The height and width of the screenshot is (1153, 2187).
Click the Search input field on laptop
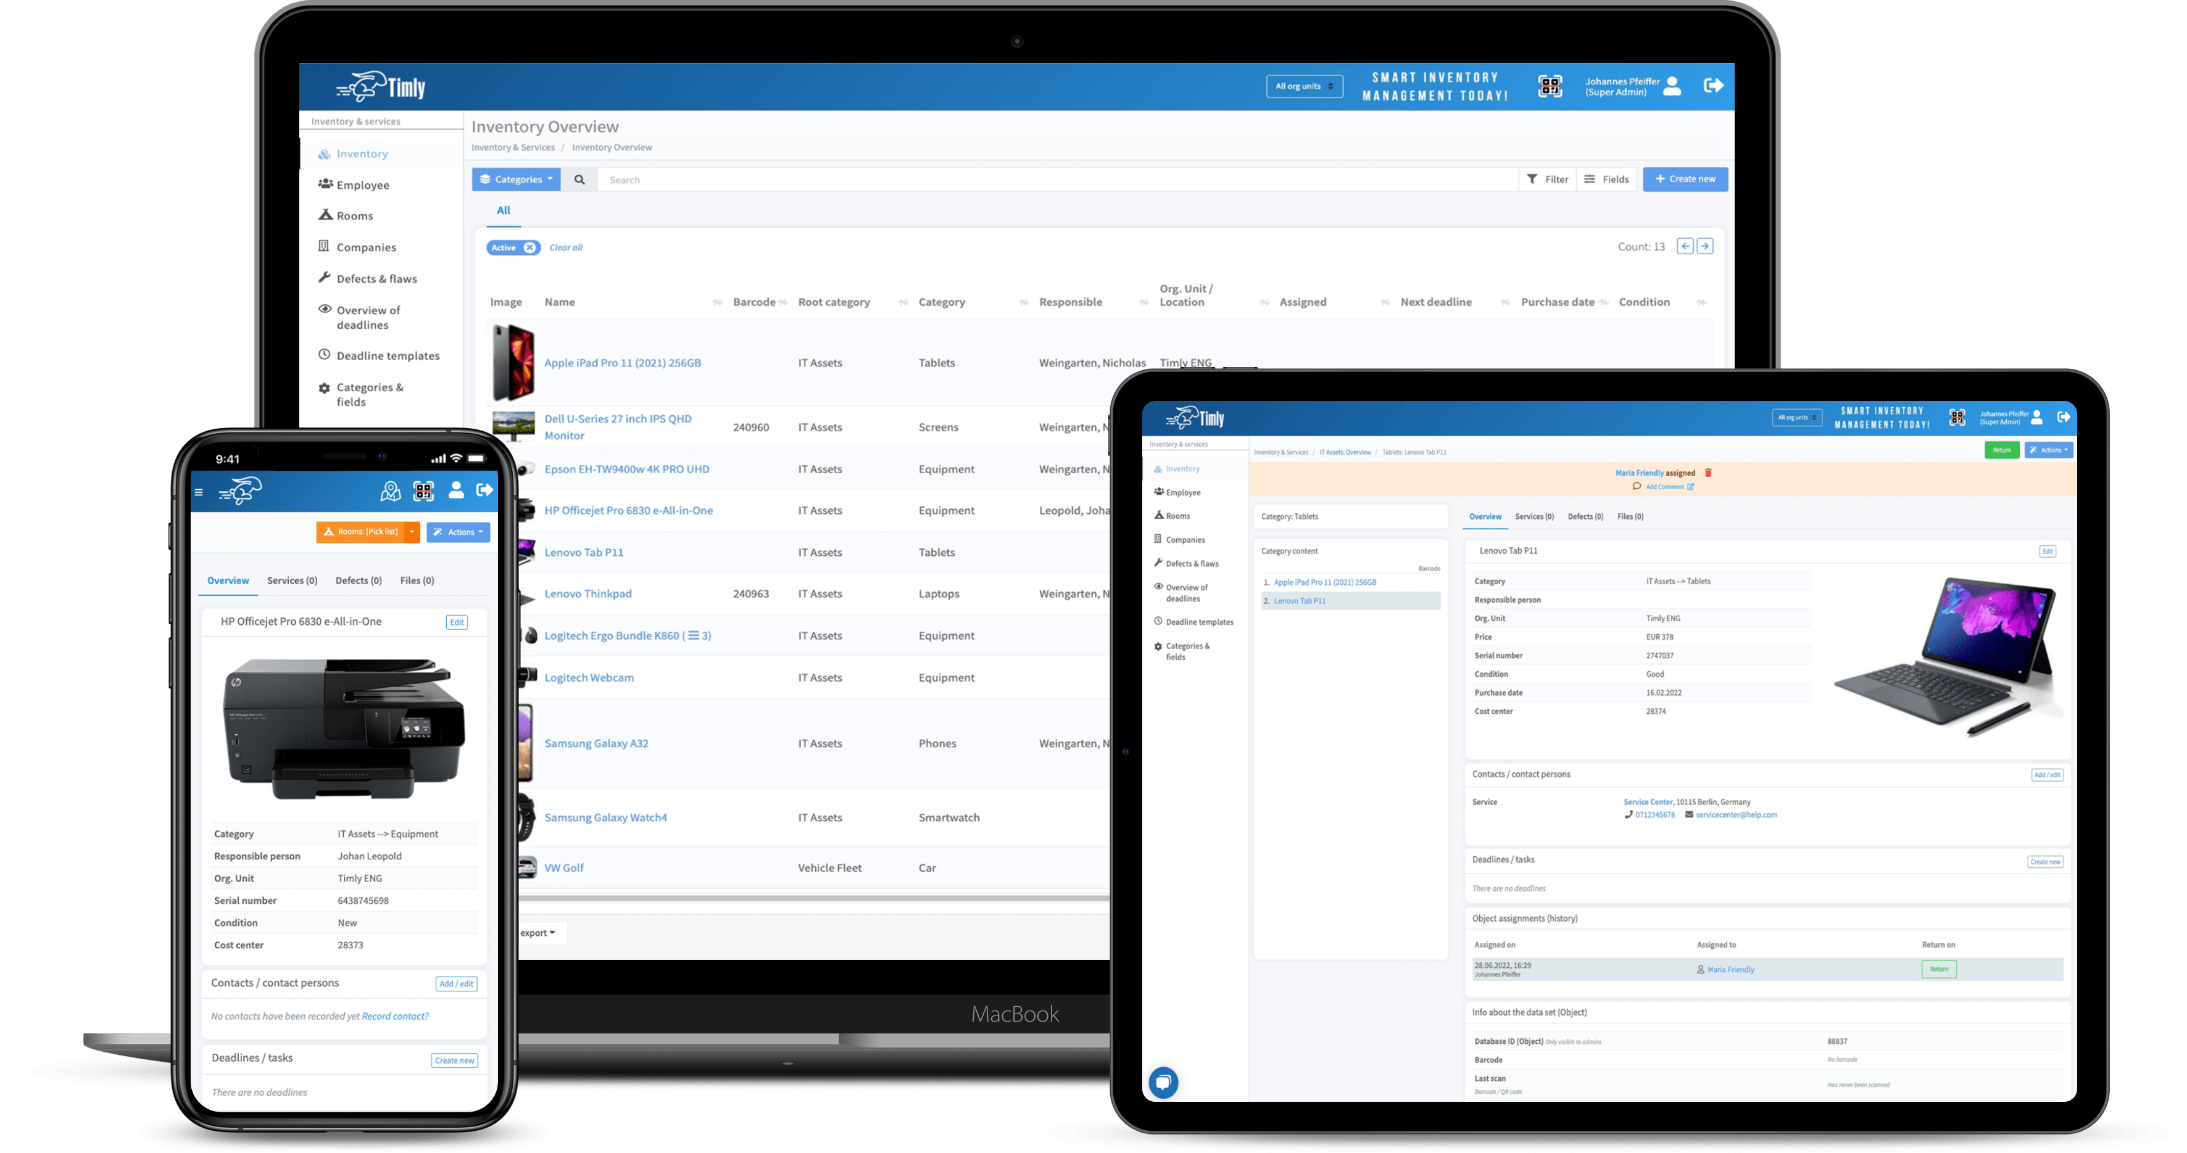coord(1057,179)
